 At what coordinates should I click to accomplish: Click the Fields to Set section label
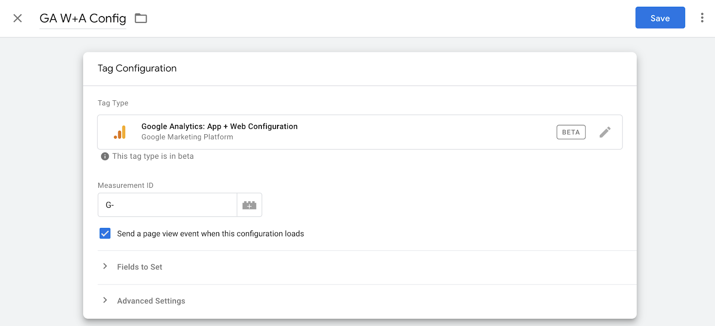[x=139, y=267]
